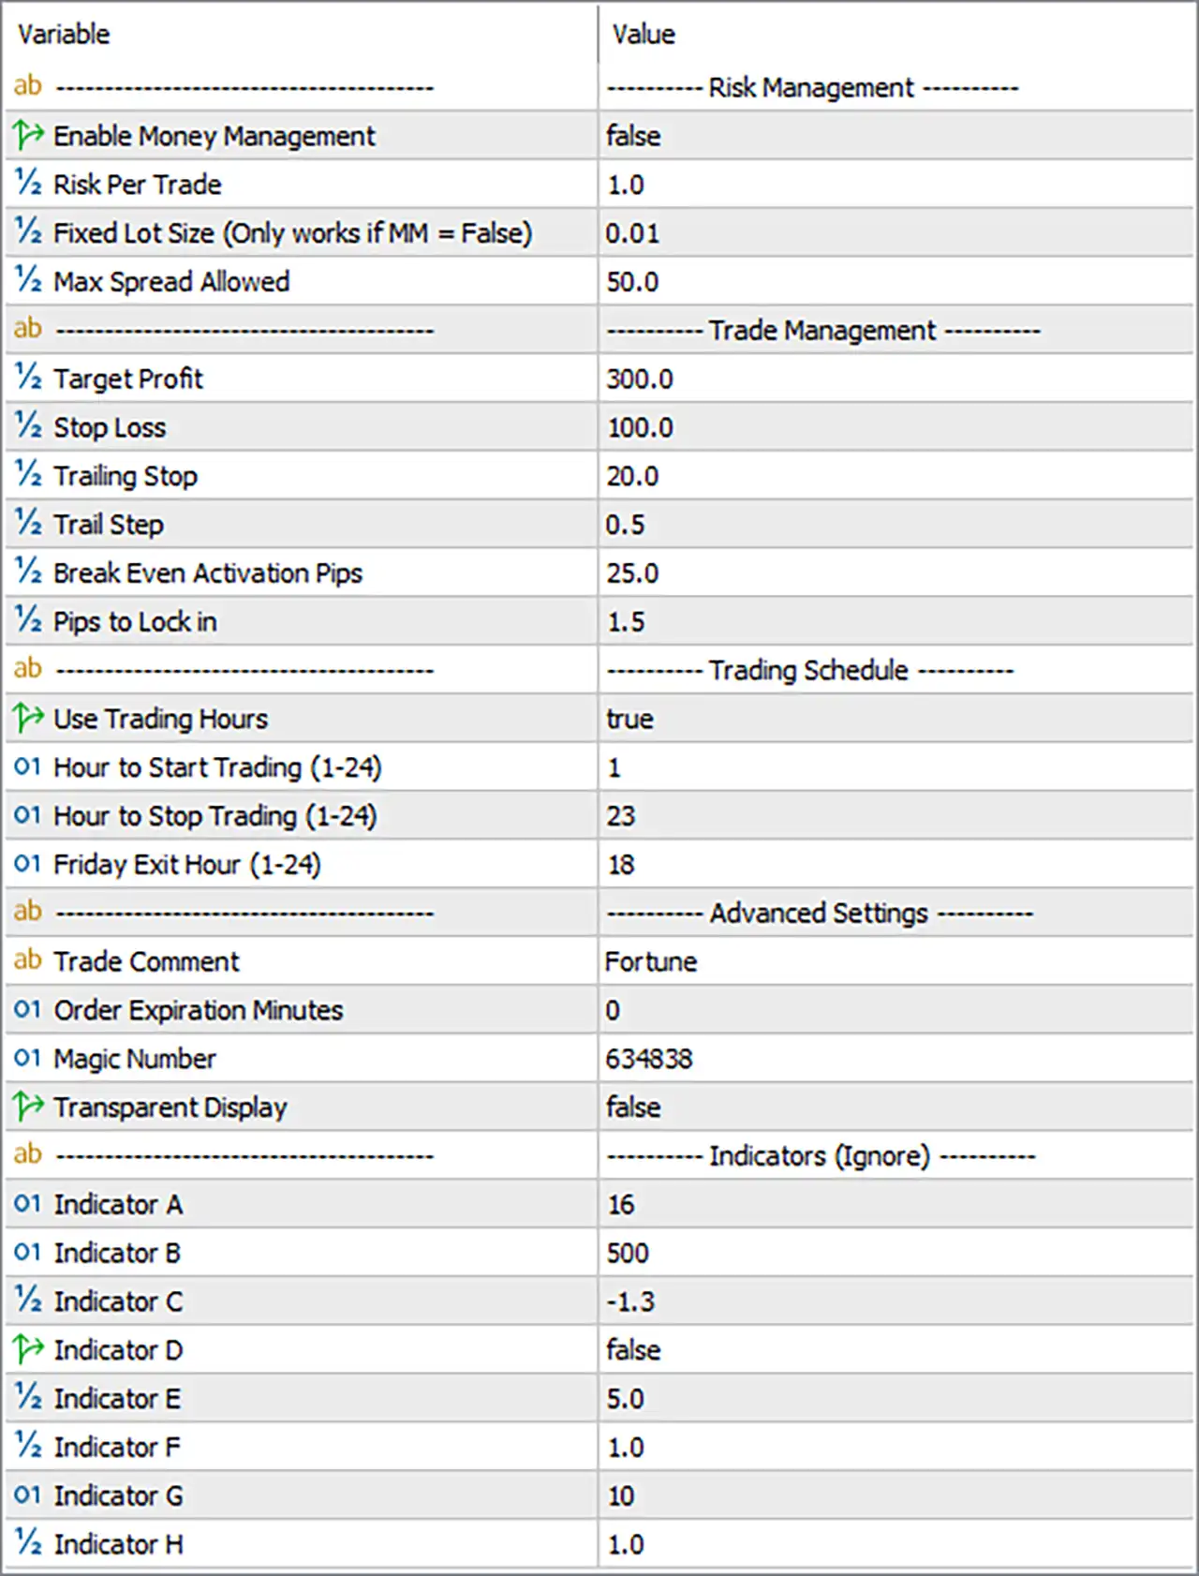Select the Indicator H variable name

click(118, 1544)
